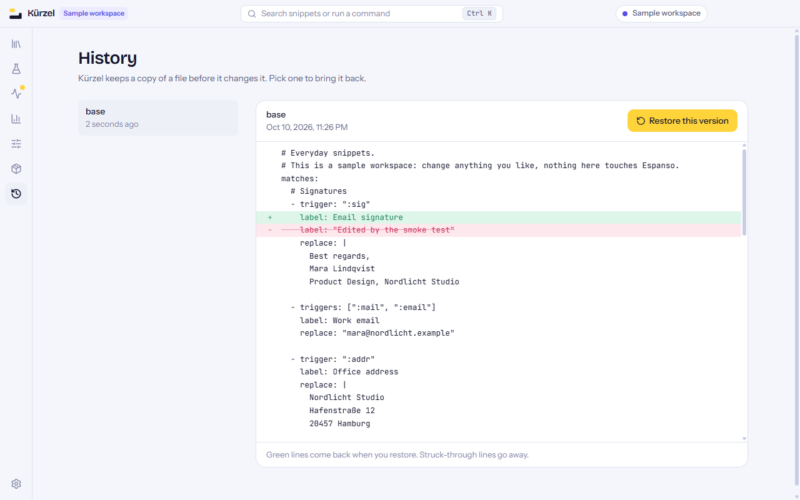Open the sliders configuration page in sidebar

pyautogui.click(x=16, y=144)
